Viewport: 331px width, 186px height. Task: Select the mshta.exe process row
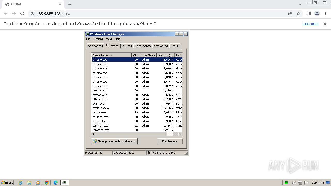point(137,112)
